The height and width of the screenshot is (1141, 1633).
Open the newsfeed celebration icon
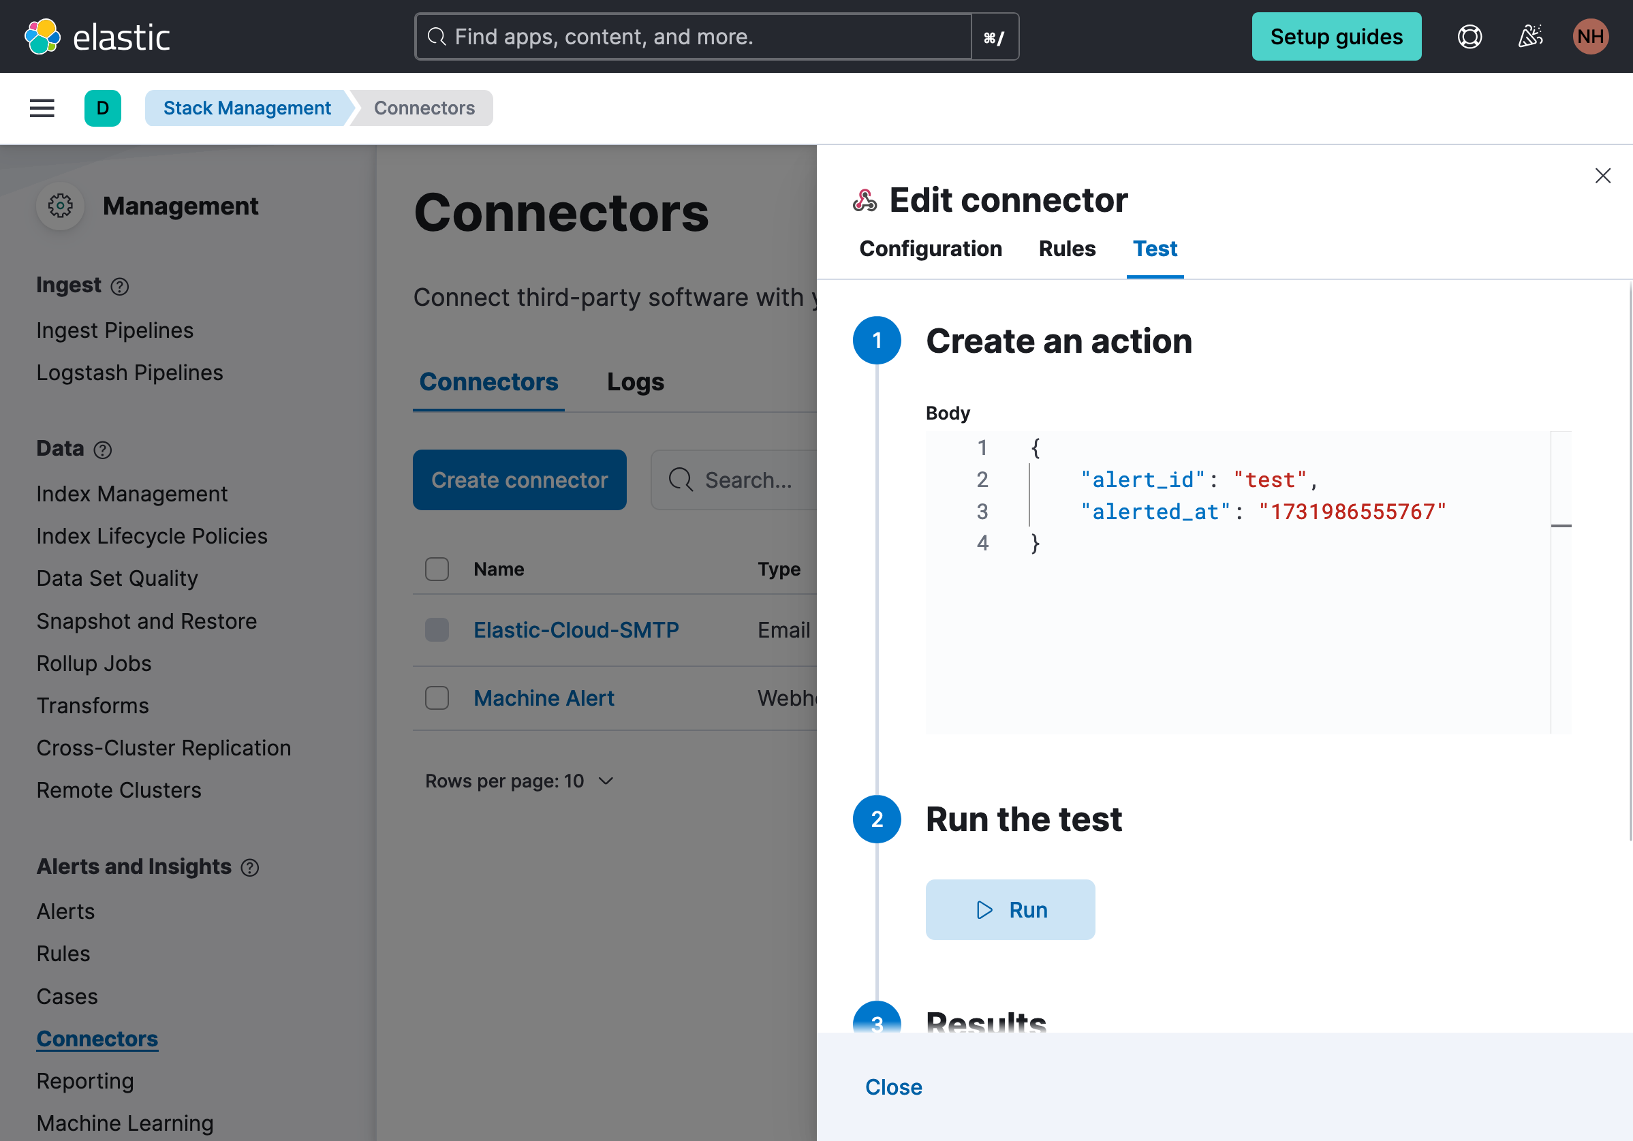click(1530, 36)
